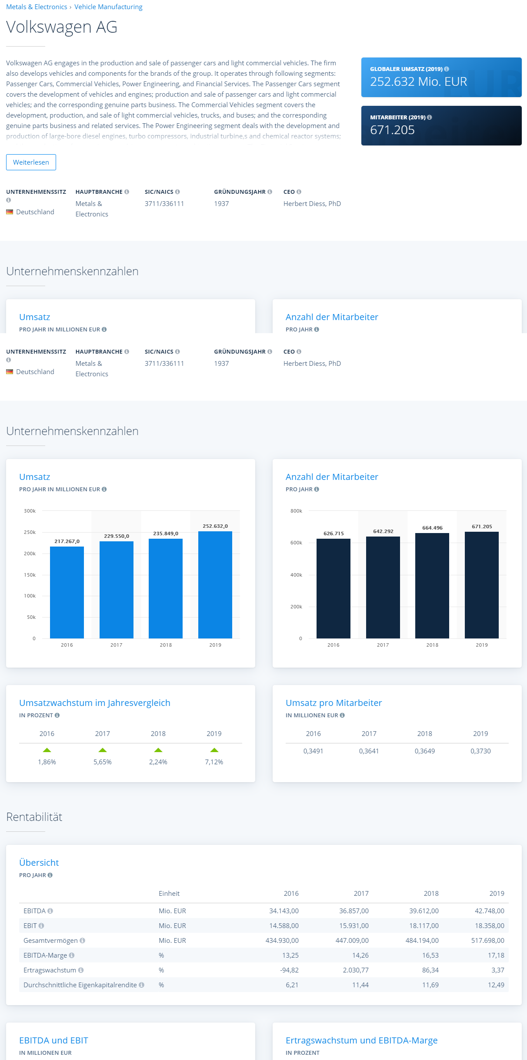The height and width of the screenshot is (1060, 527).
Task: Click the Eigenkapitalrendite 2019 value 12,49
Action: coord(496,985)
